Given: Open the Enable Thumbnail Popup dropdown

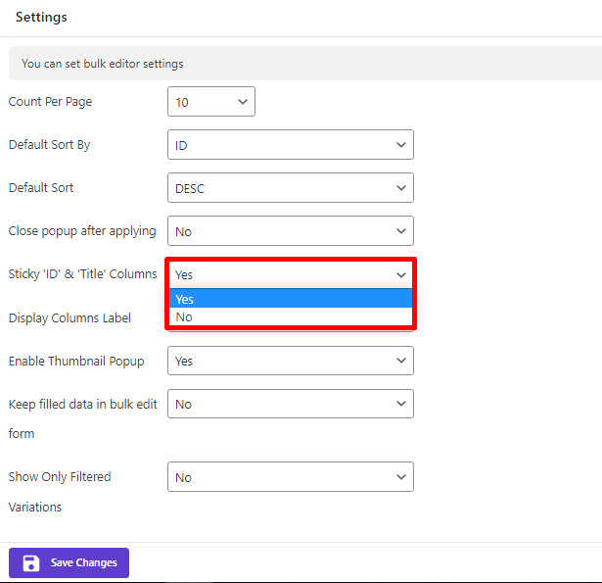Looking at the screenshot, I should (x=291, y=361).
